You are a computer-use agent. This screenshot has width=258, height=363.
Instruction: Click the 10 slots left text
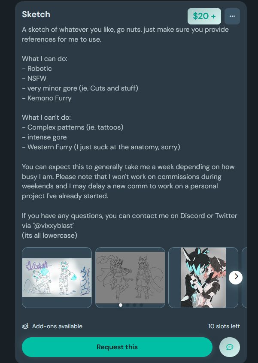coord(224,326)
